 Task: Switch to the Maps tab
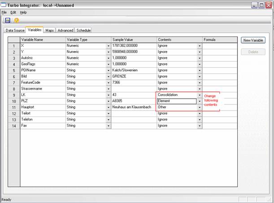[49, 30]
